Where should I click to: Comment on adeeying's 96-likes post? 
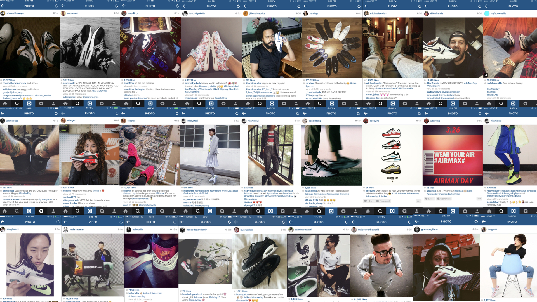383,201
